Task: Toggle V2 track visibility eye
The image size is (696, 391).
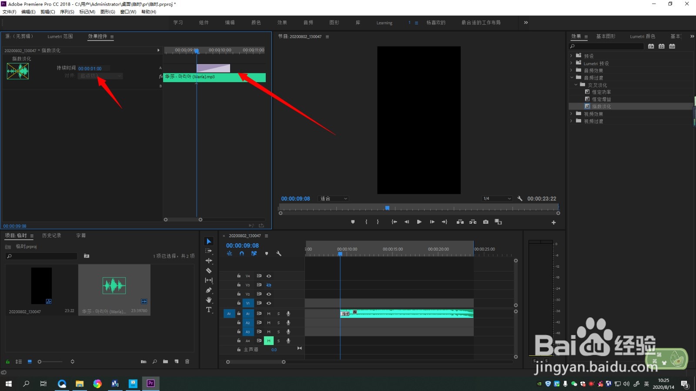Action: click(x=269, y=295)
